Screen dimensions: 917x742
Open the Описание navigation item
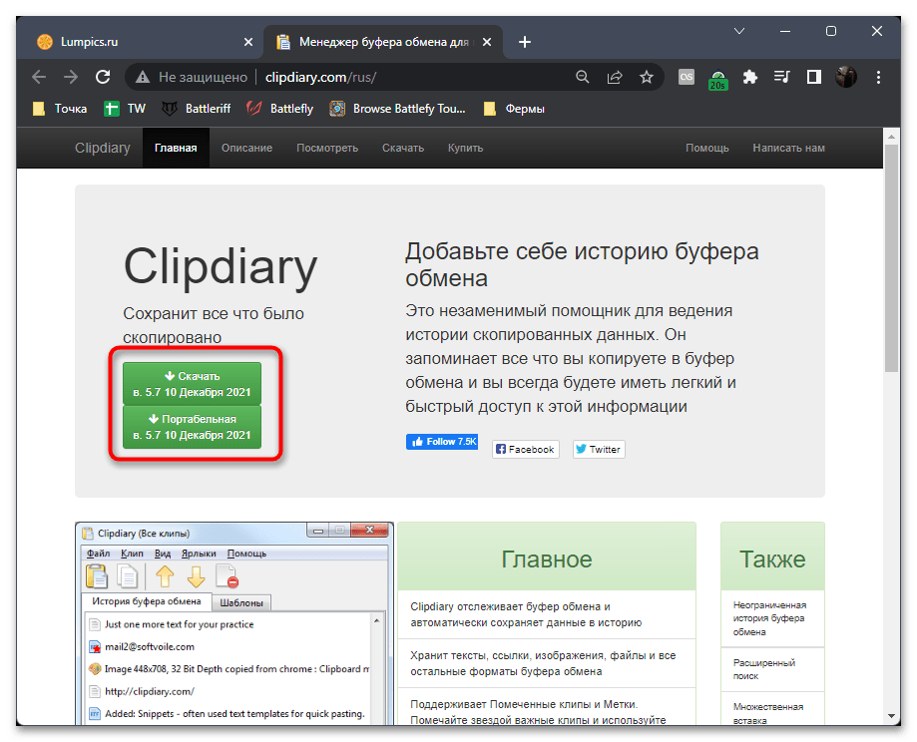pos(246,148)
